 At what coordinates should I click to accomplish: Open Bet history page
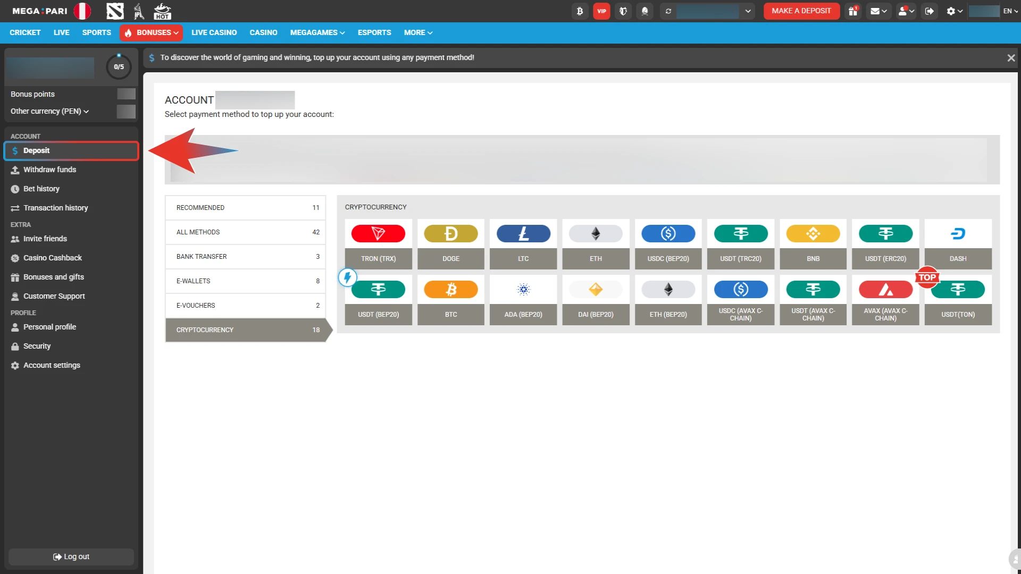click(x=71, y=189)
